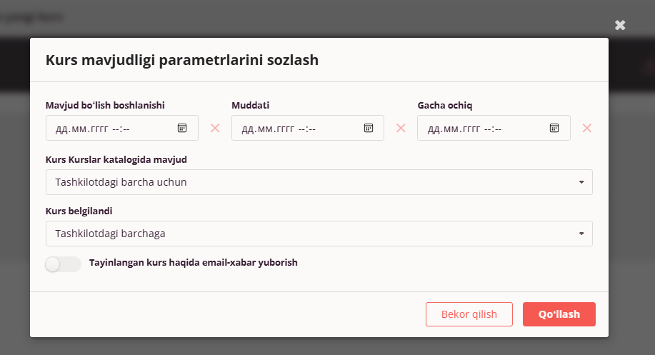Toggle email-xabar yuborish switch
The width and height of the screenshot is (655, 355).
point(63,264)
